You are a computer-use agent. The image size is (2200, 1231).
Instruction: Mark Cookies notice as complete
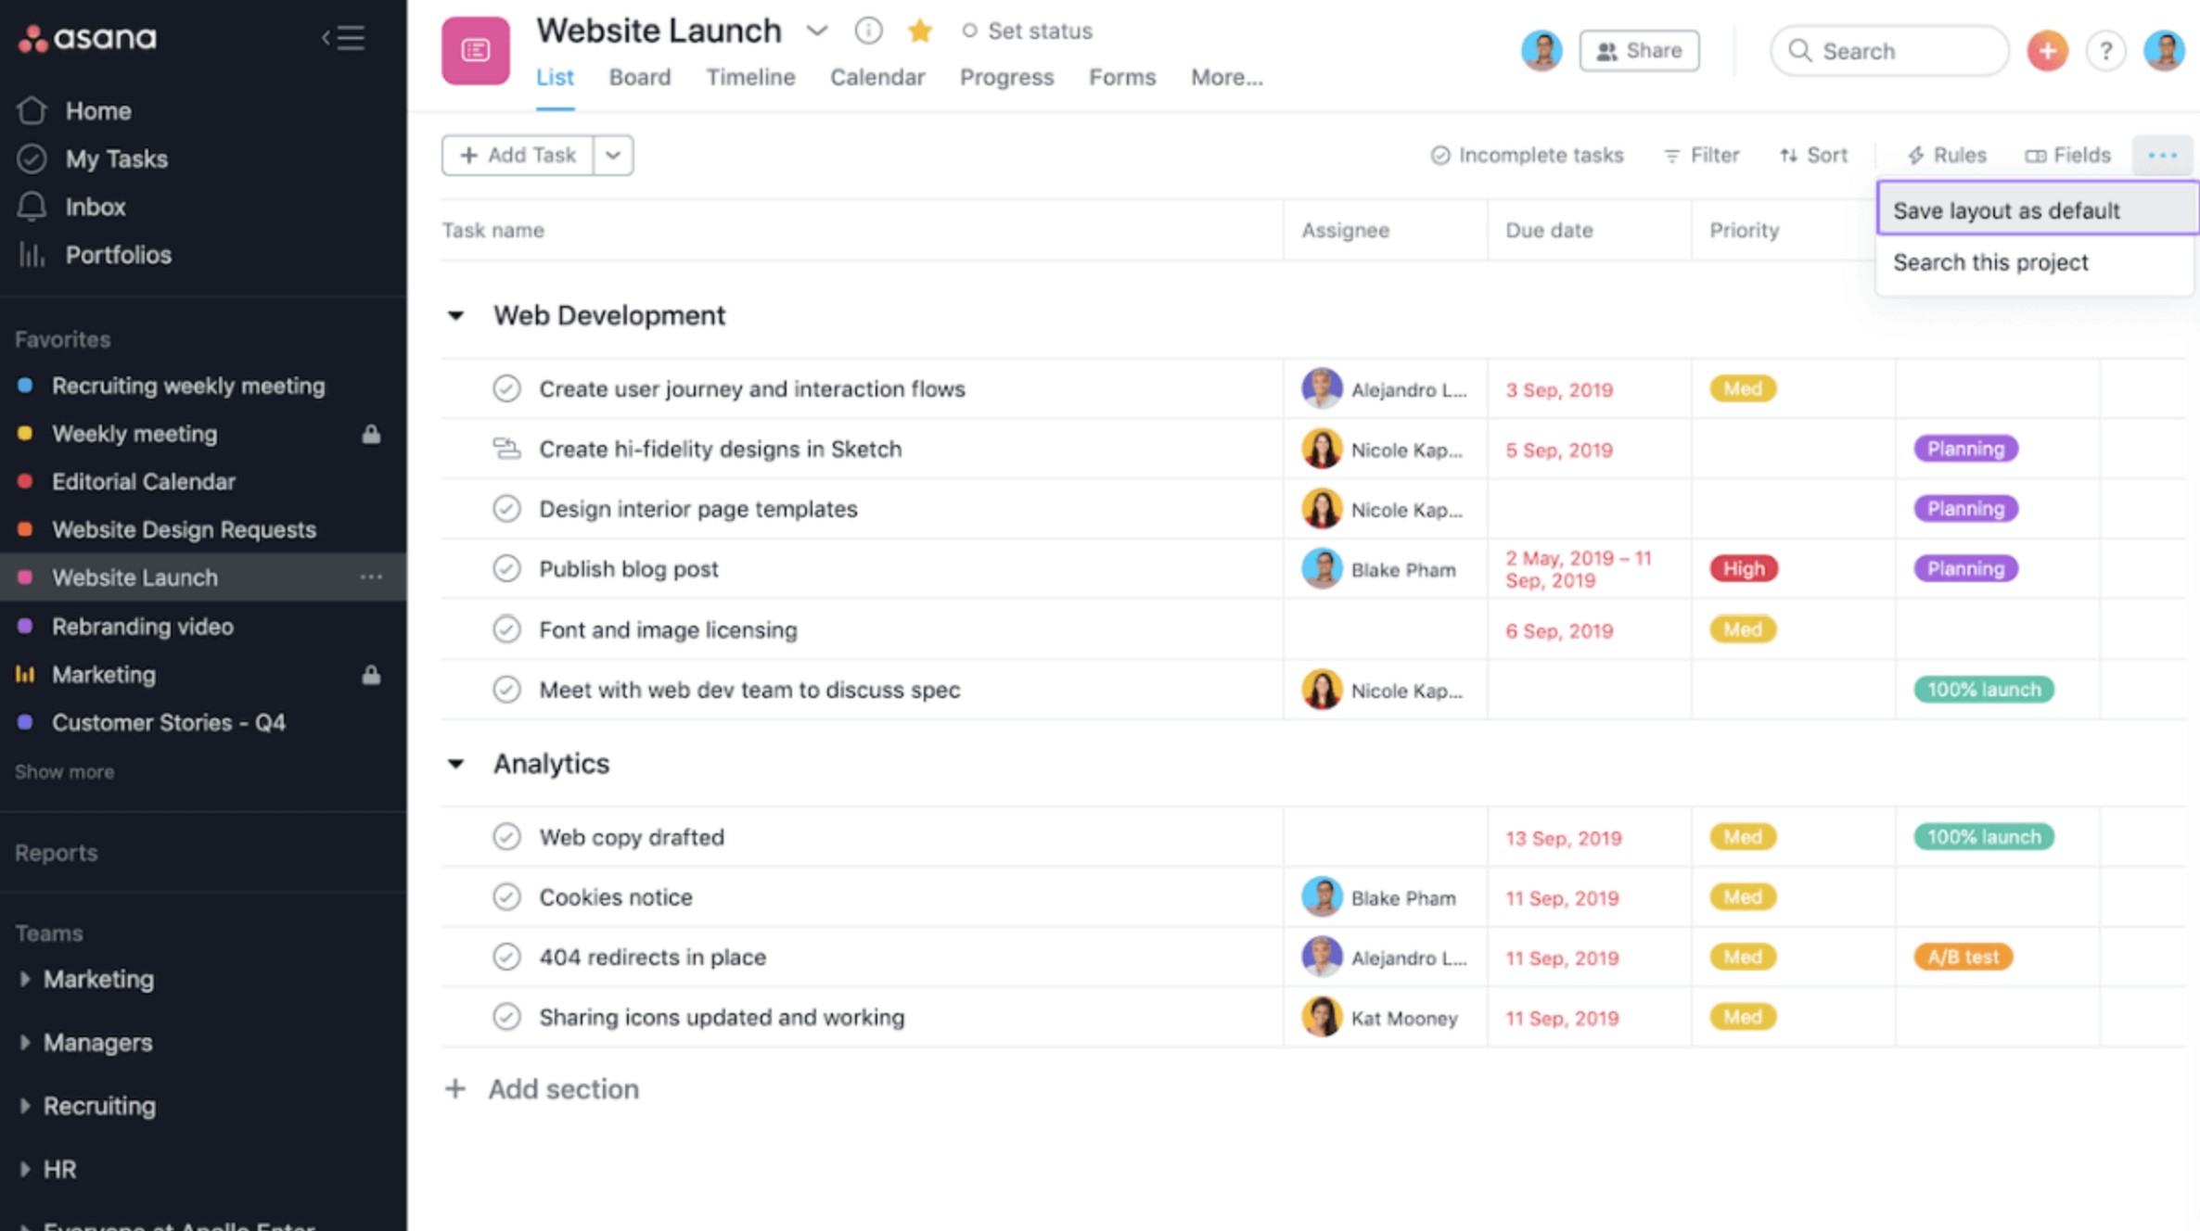pyautogui.click(x=506, y=896)
